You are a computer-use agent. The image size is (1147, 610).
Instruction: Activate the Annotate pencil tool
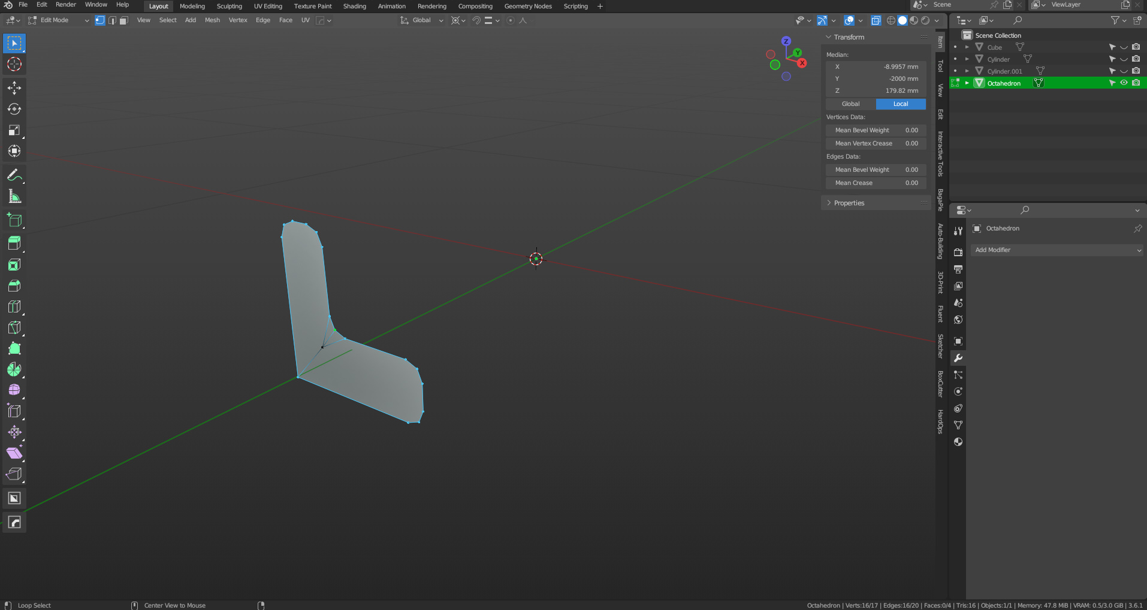click(x=14, y=175)
